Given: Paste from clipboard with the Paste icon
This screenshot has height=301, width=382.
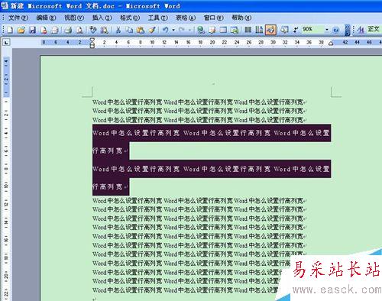Looking at the screenshot, I should click(x=141, y=30).
